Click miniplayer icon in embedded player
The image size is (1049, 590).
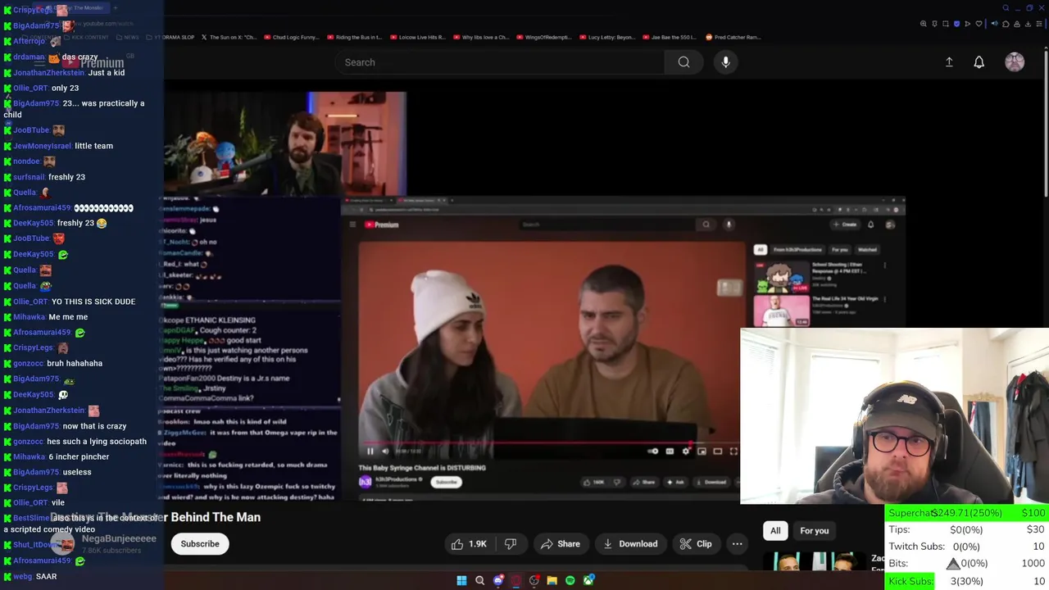coord(702,452)
